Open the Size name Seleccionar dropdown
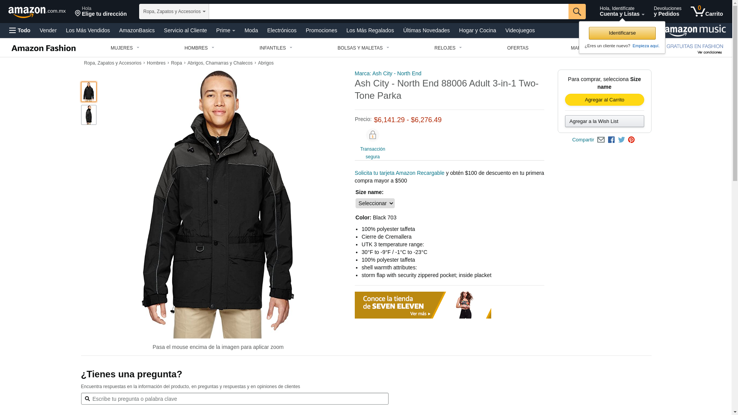This screenshot has width=738, height=415. click(375, 203)
